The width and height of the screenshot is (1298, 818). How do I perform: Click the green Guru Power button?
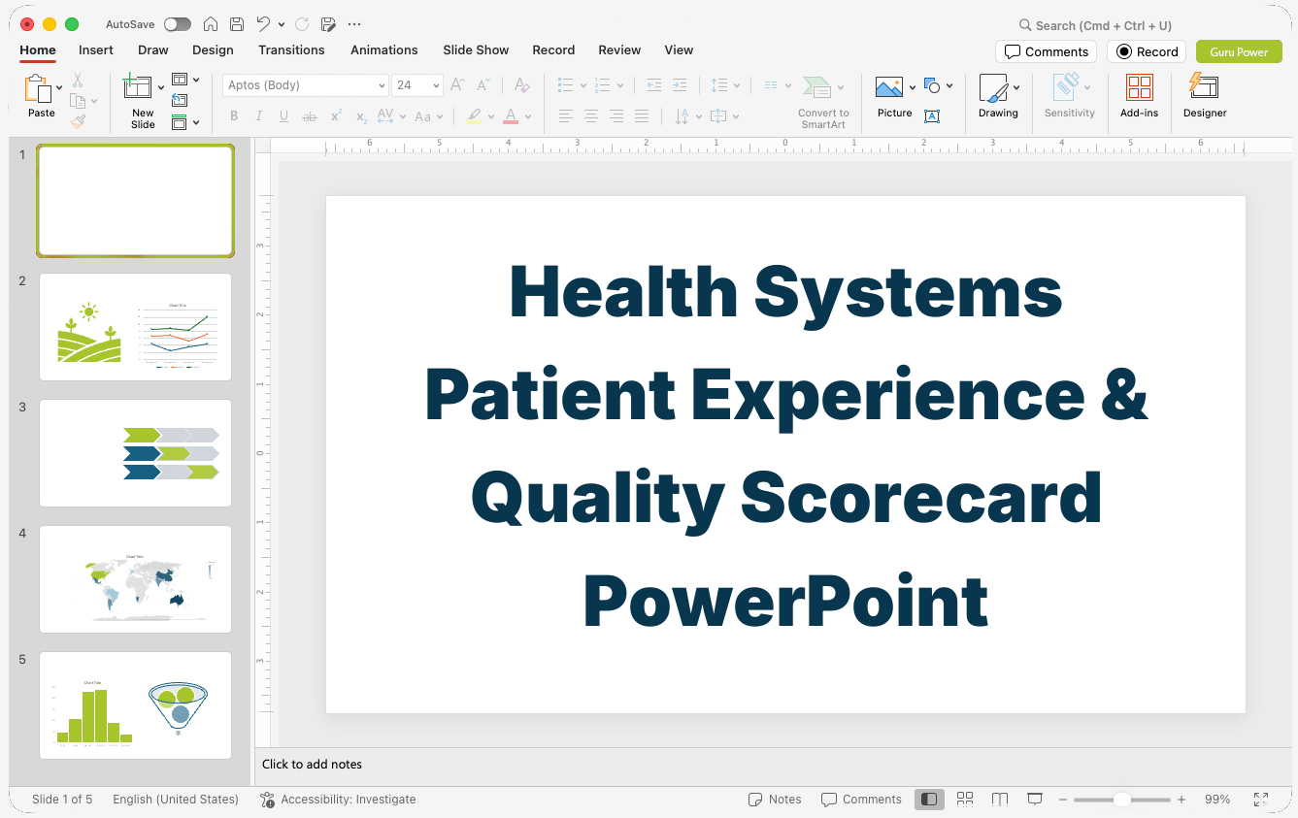pos(1239,51)
